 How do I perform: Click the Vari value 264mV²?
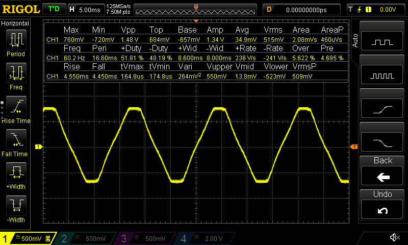190,76
